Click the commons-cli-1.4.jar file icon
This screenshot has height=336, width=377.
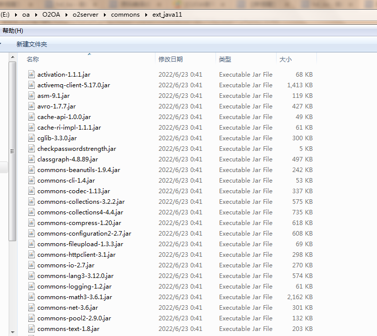tap(31, 181)
